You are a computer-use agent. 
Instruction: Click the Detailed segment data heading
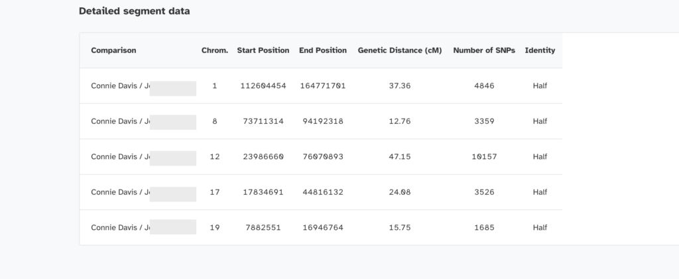pos(134,11)
